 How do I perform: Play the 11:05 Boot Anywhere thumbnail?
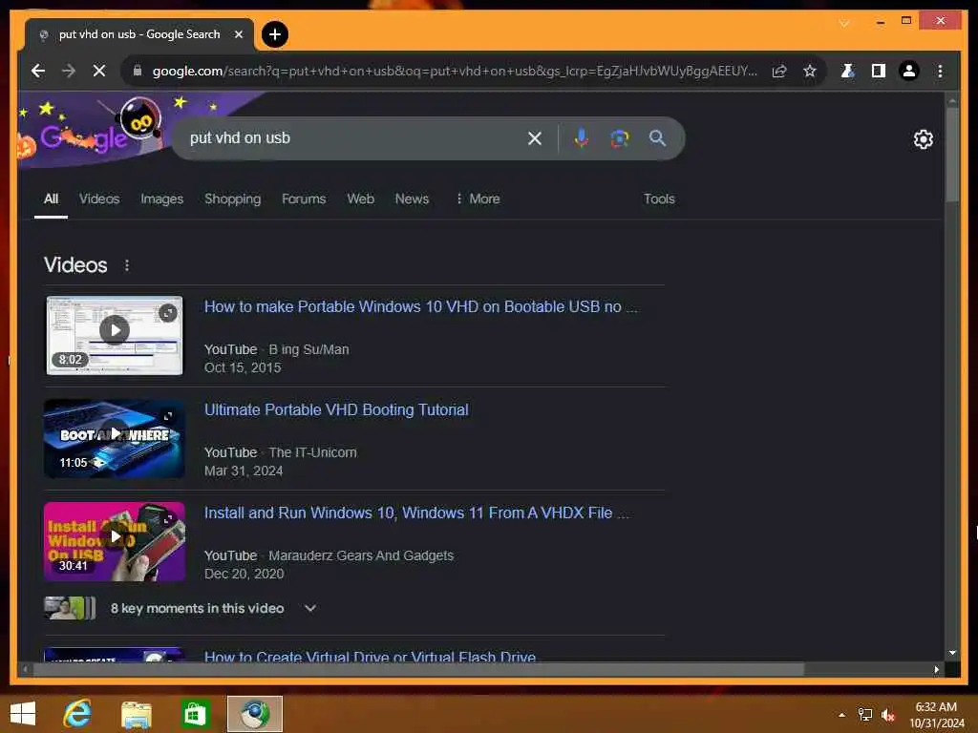click(x=115, y=439)
